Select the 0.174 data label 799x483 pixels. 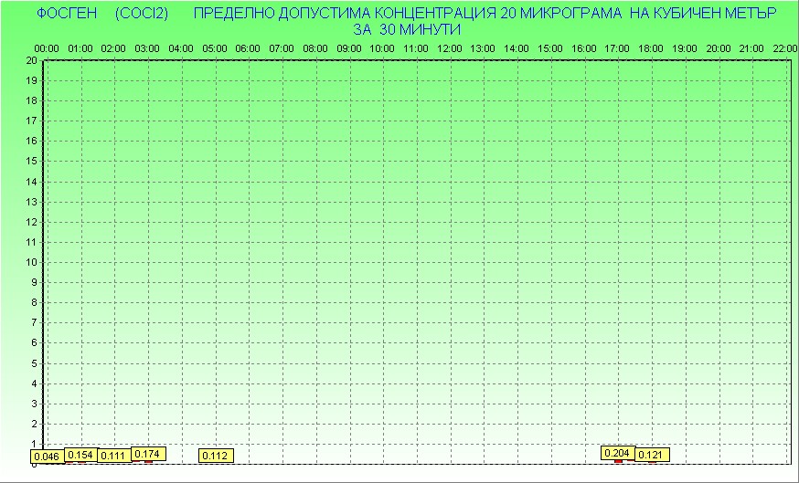149,454
